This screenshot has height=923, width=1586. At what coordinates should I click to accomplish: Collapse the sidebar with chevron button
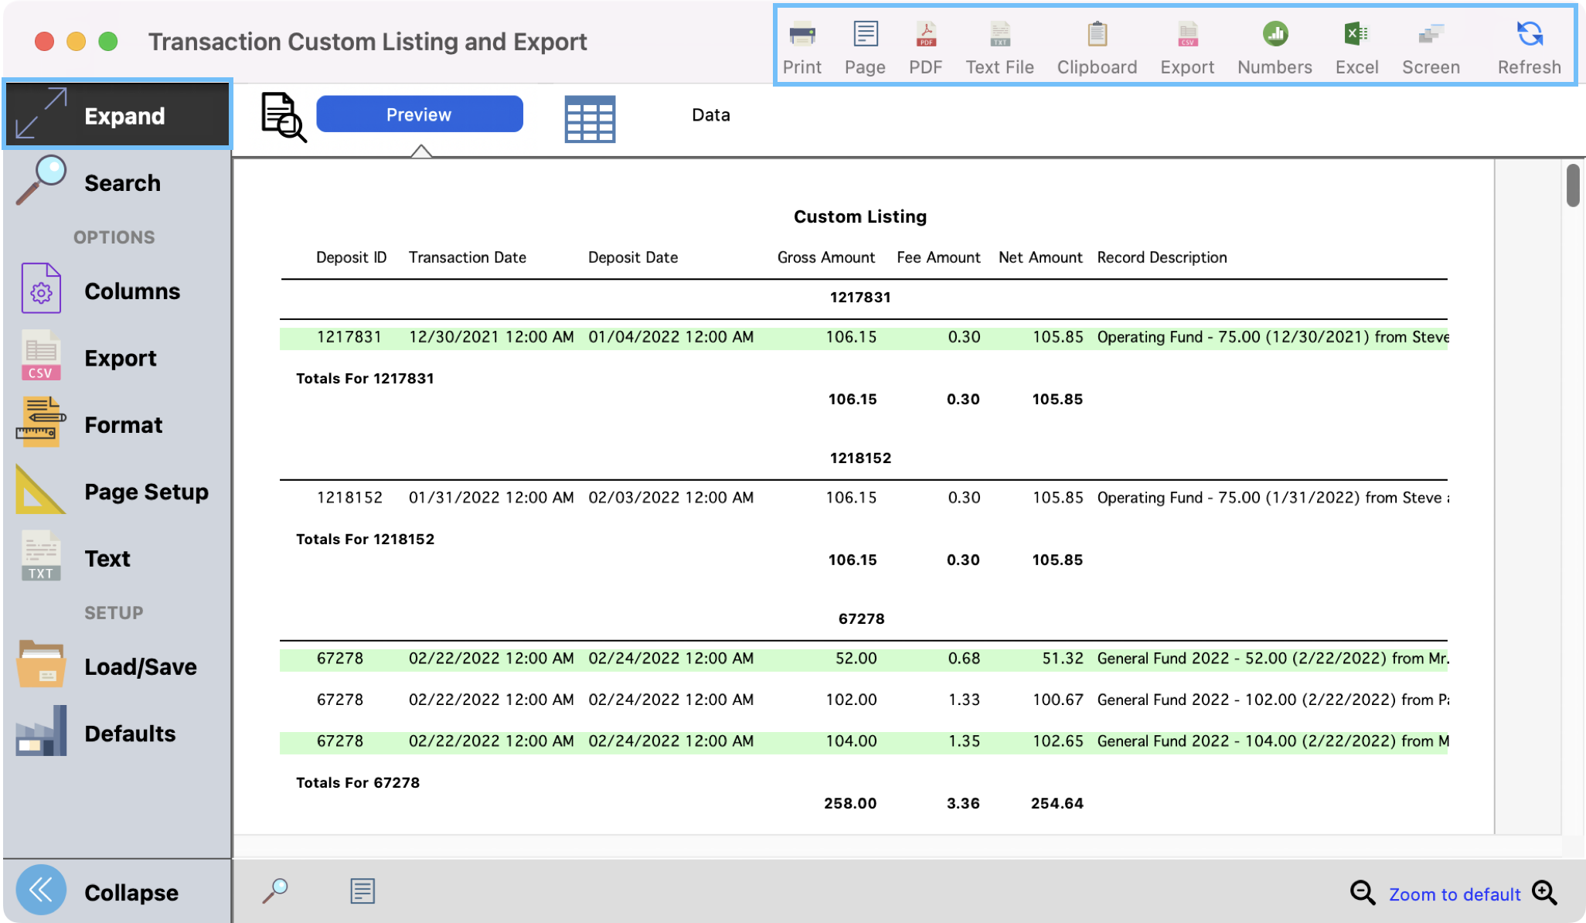coord(41,891)
